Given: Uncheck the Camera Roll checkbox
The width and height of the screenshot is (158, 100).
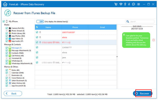Looking at the screenshot, I should [7, 28].
